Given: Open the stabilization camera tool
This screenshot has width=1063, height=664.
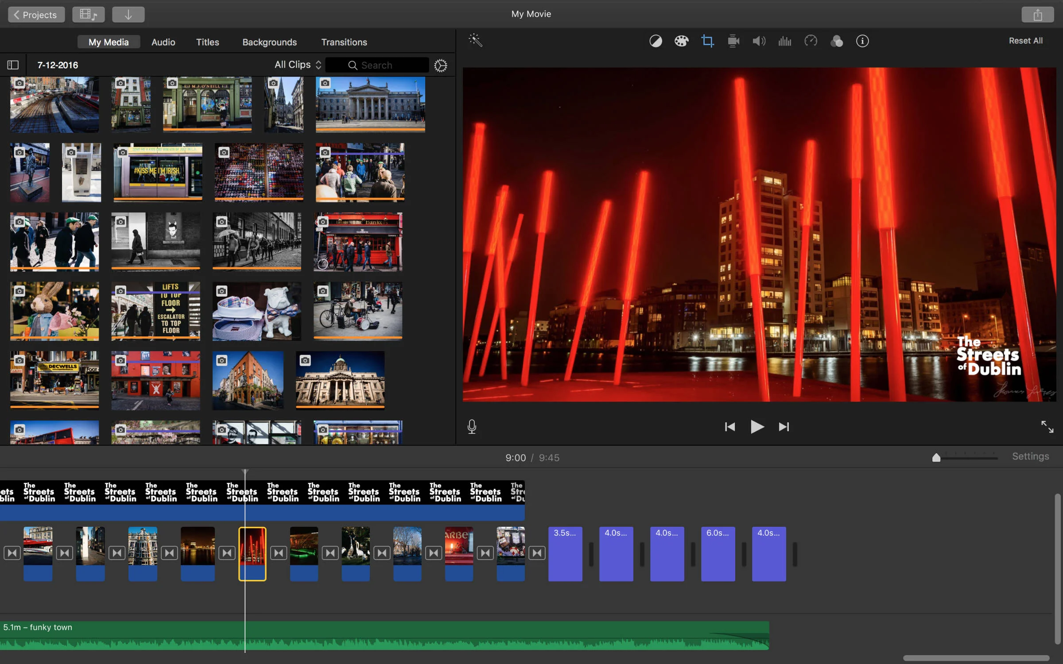Looking at the screenshot, I should 733,41.
